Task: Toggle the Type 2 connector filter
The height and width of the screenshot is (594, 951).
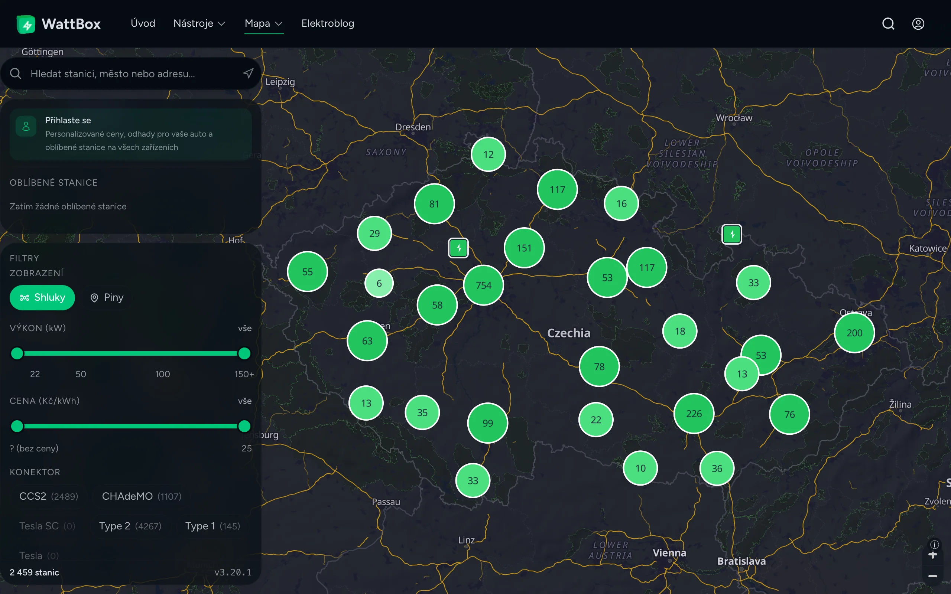Action: (x=130, y=526)
